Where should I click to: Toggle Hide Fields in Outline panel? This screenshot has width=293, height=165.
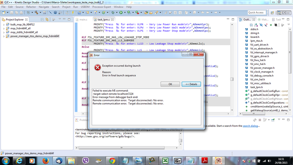tap(261, 25)
